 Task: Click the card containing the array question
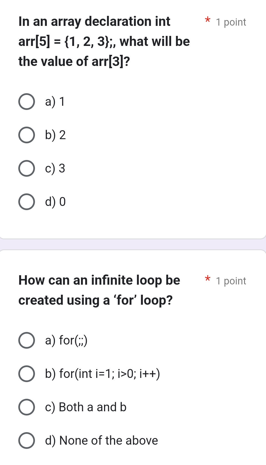point(133,120)
